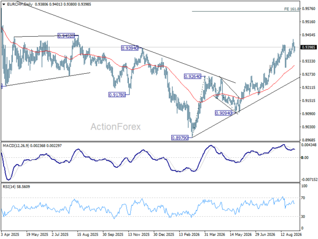Click the MACD(12,26,9) indicator label
The image size is (318, 239).
pos(16,146)
